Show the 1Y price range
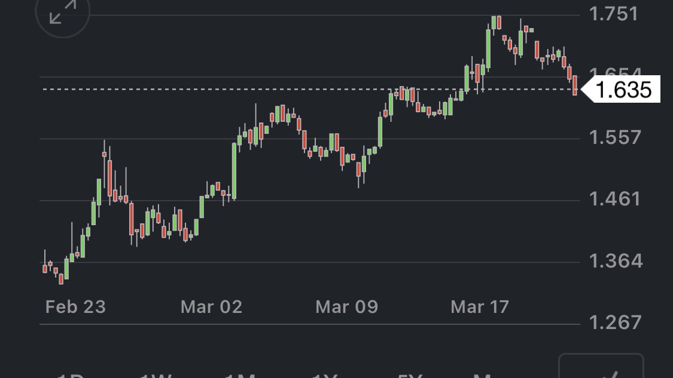The width and height of the screenshot is (673, 378). click(x=326, y=376)
